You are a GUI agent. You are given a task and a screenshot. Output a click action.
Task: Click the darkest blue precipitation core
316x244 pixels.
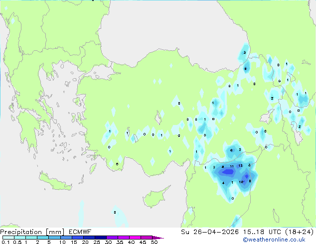pyautogui.click(x=228, y=172)
